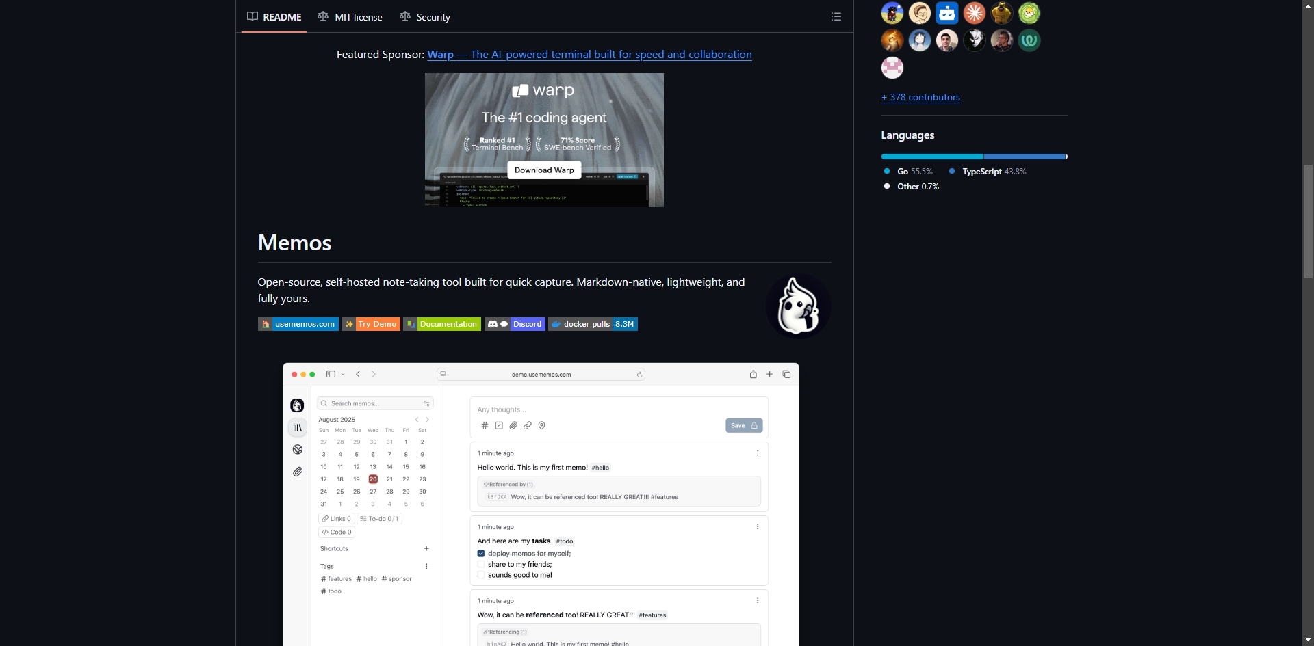Open the dark-haired man photo contributor avatar
Screen dimensions: 1314x646
[947, 40]
